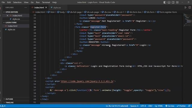Click the REGISTER button text on line 41
192x108 pixels.
click(94, 42)
